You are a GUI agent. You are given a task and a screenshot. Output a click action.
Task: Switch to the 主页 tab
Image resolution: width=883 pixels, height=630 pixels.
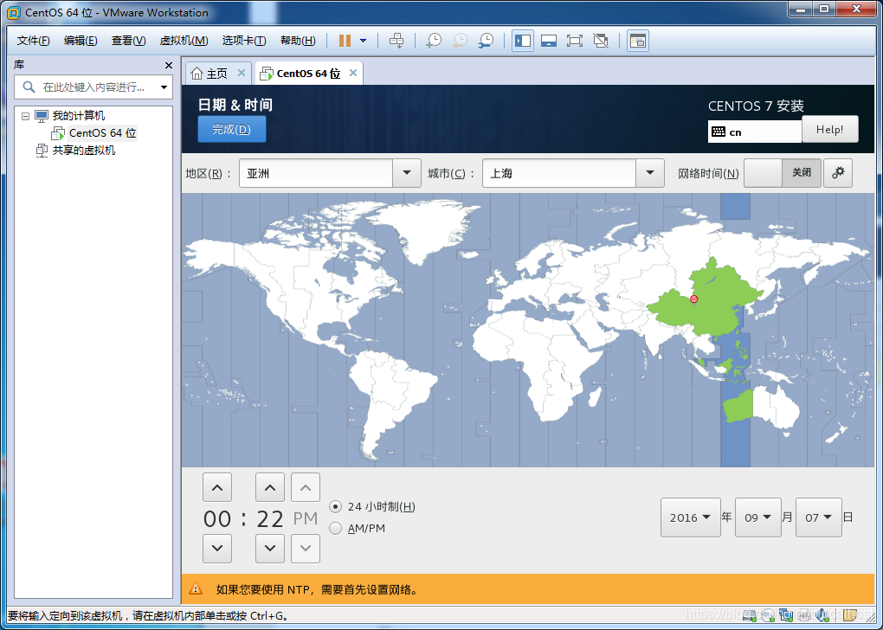pos(217,74)
